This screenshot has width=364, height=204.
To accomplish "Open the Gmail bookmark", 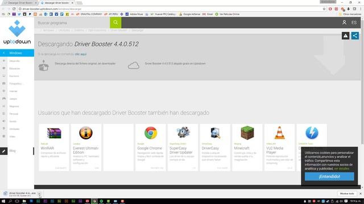I will click(x=208, y=14).
